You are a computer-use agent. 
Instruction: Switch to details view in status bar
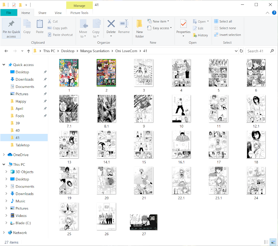coord(266,242)
